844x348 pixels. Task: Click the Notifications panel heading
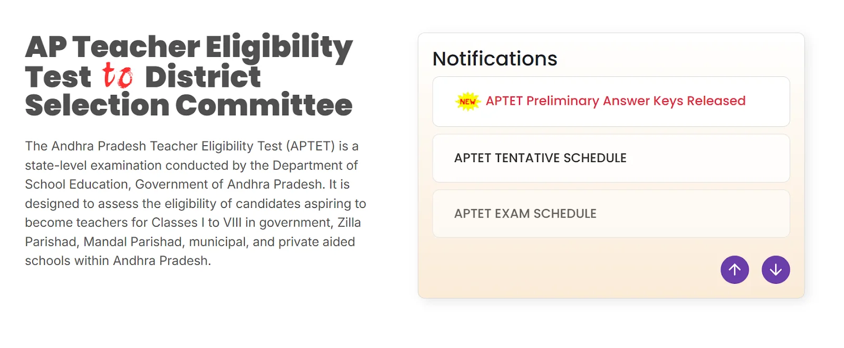pos(494,58)
